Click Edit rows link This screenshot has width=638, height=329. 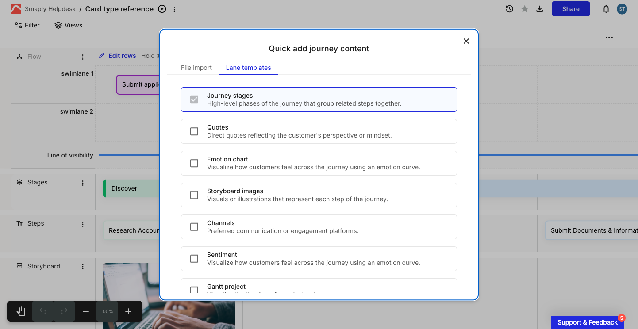pyautogui.click(x=117, y=56)
